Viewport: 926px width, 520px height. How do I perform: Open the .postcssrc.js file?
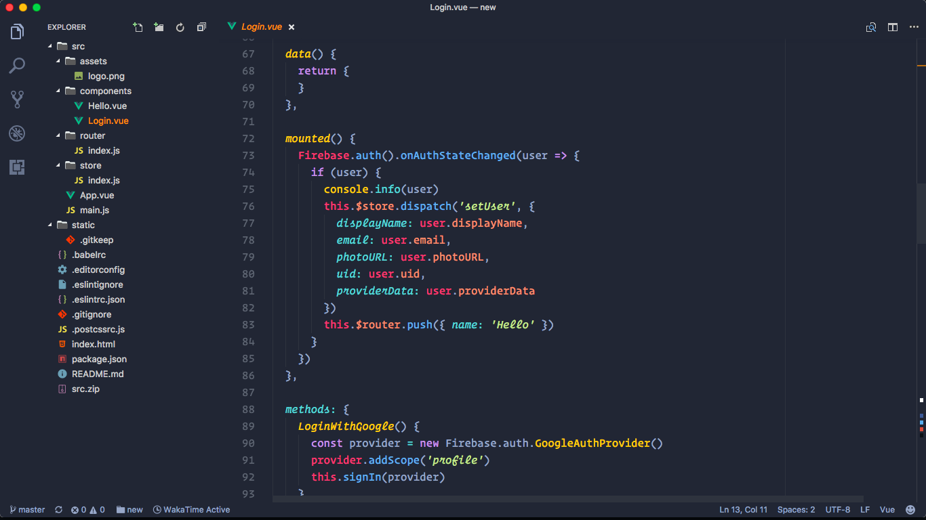pos(98,329)
